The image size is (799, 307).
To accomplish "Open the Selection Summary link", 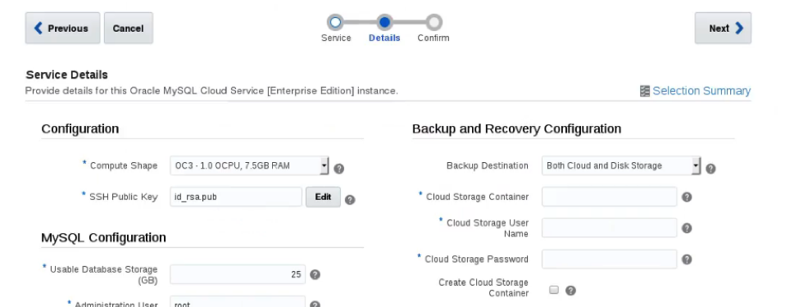I will pyautogui.click(x=701, y=91).
